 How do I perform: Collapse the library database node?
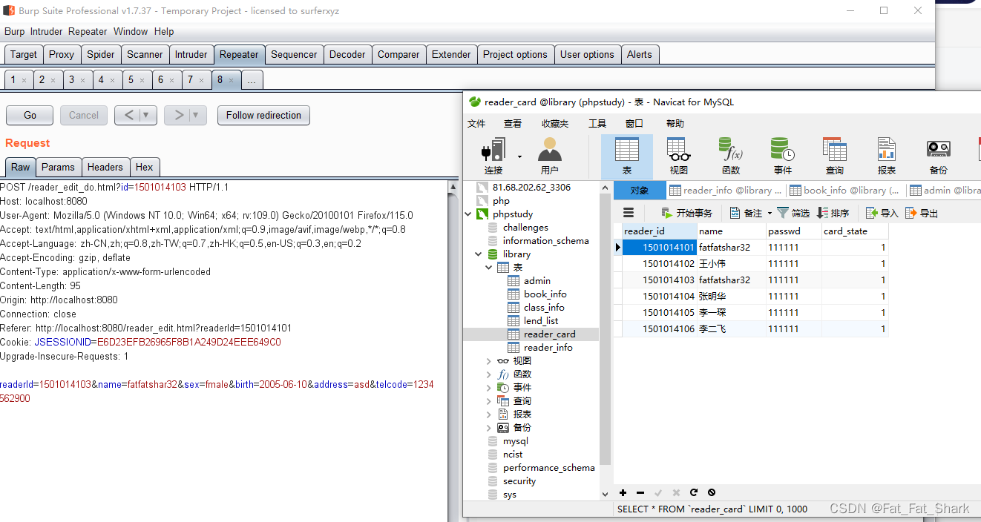point(479,254)
